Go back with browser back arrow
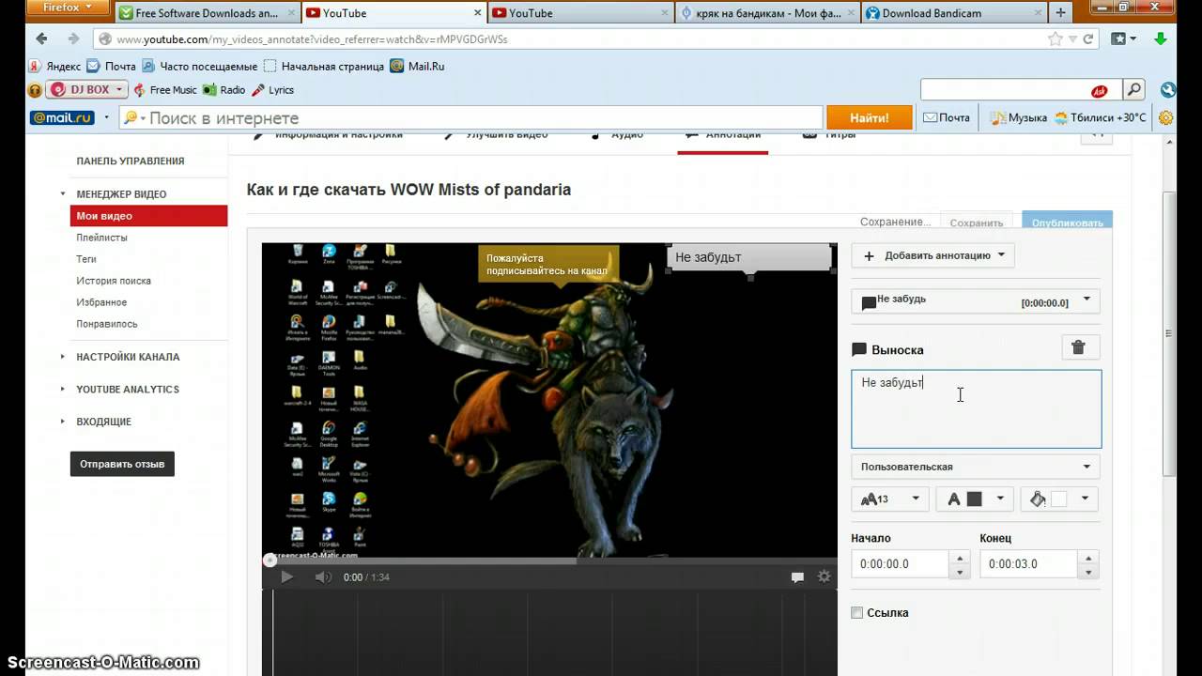The width and height of the screenshot is (1202, 676). point(41,39)
